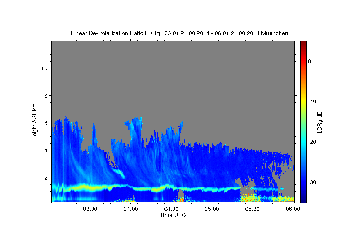Click the height tick label 6

coord(45,123)
